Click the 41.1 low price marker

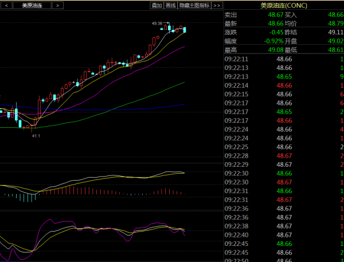click(36, 136)
